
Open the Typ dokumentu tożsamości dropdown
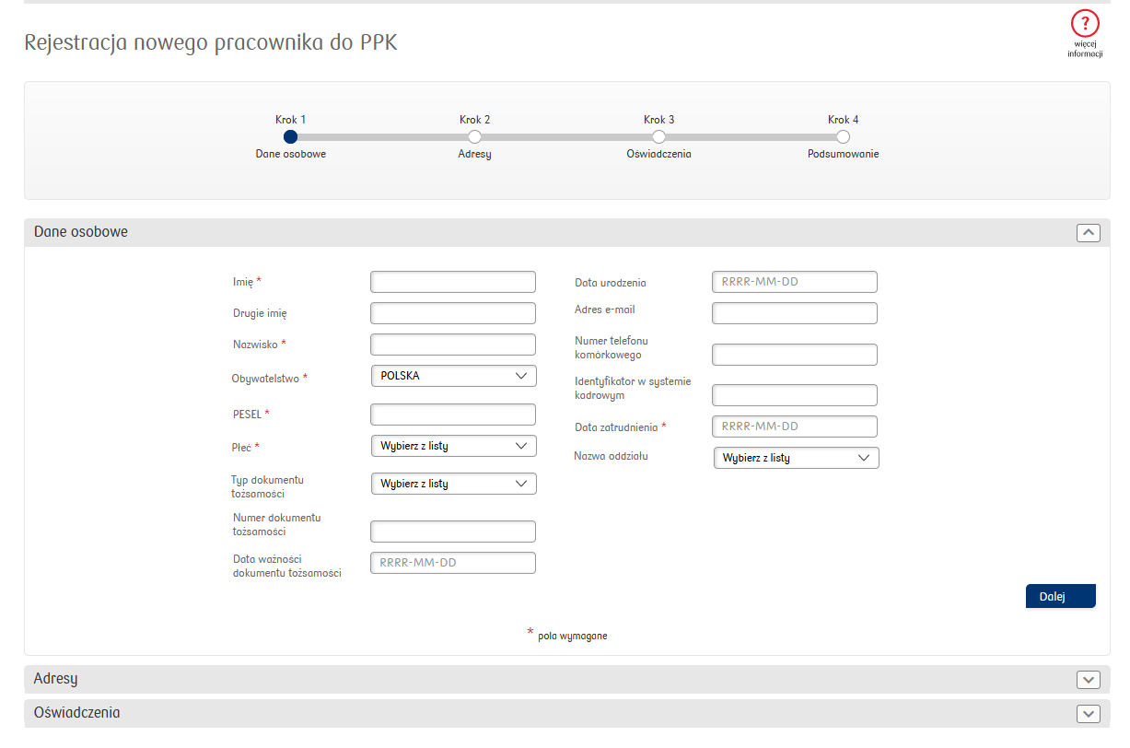453,484
